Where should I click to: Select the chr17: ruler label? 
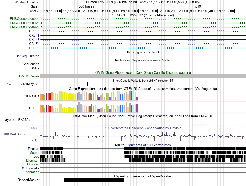pyautogui.click(x=35, y=11)
